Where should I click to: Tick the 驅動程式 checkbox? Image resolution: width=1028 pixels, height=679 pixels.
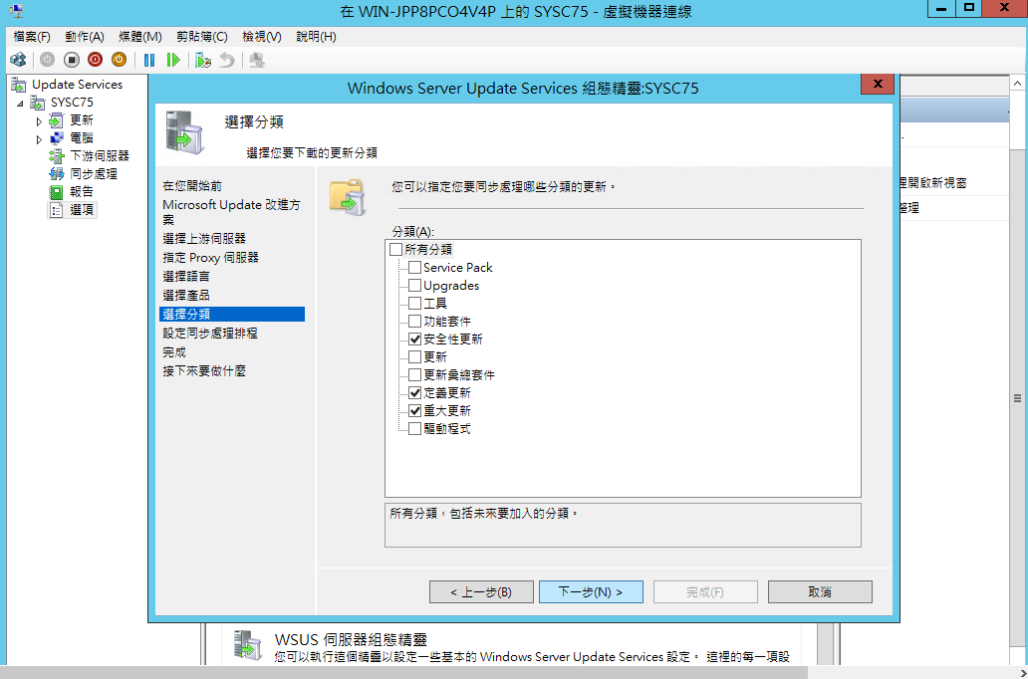[x=414, y=429]
